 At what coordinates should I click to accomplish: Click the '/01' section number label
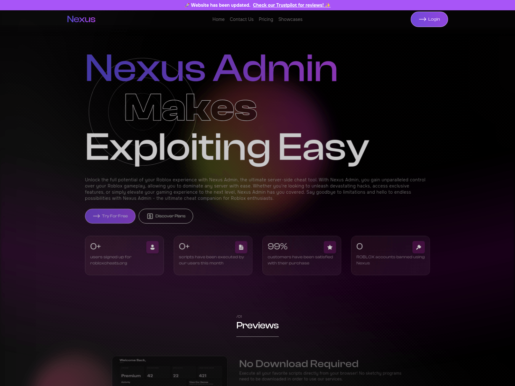[239, 317]
